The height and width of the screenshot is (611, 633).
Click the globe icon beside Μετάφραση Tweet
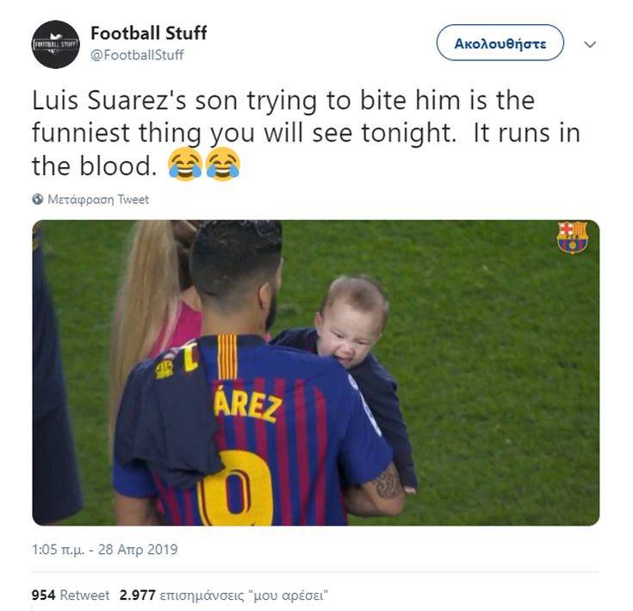(x=38, y=199)
